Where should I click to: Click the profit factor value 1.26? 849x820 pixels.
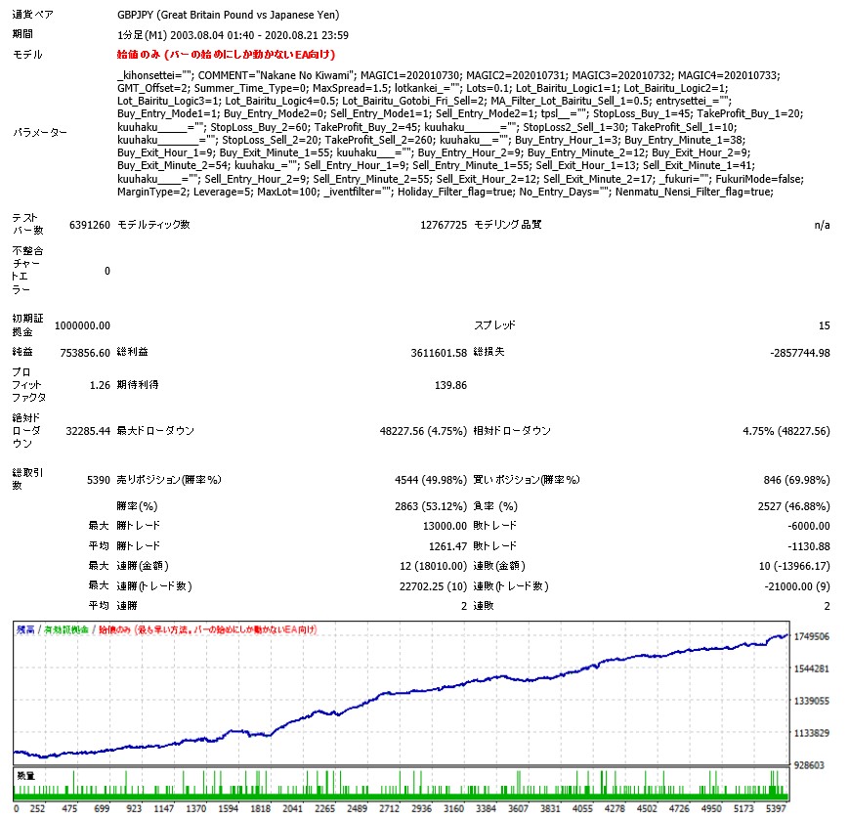pyautogui.click(x=100, y=385)
